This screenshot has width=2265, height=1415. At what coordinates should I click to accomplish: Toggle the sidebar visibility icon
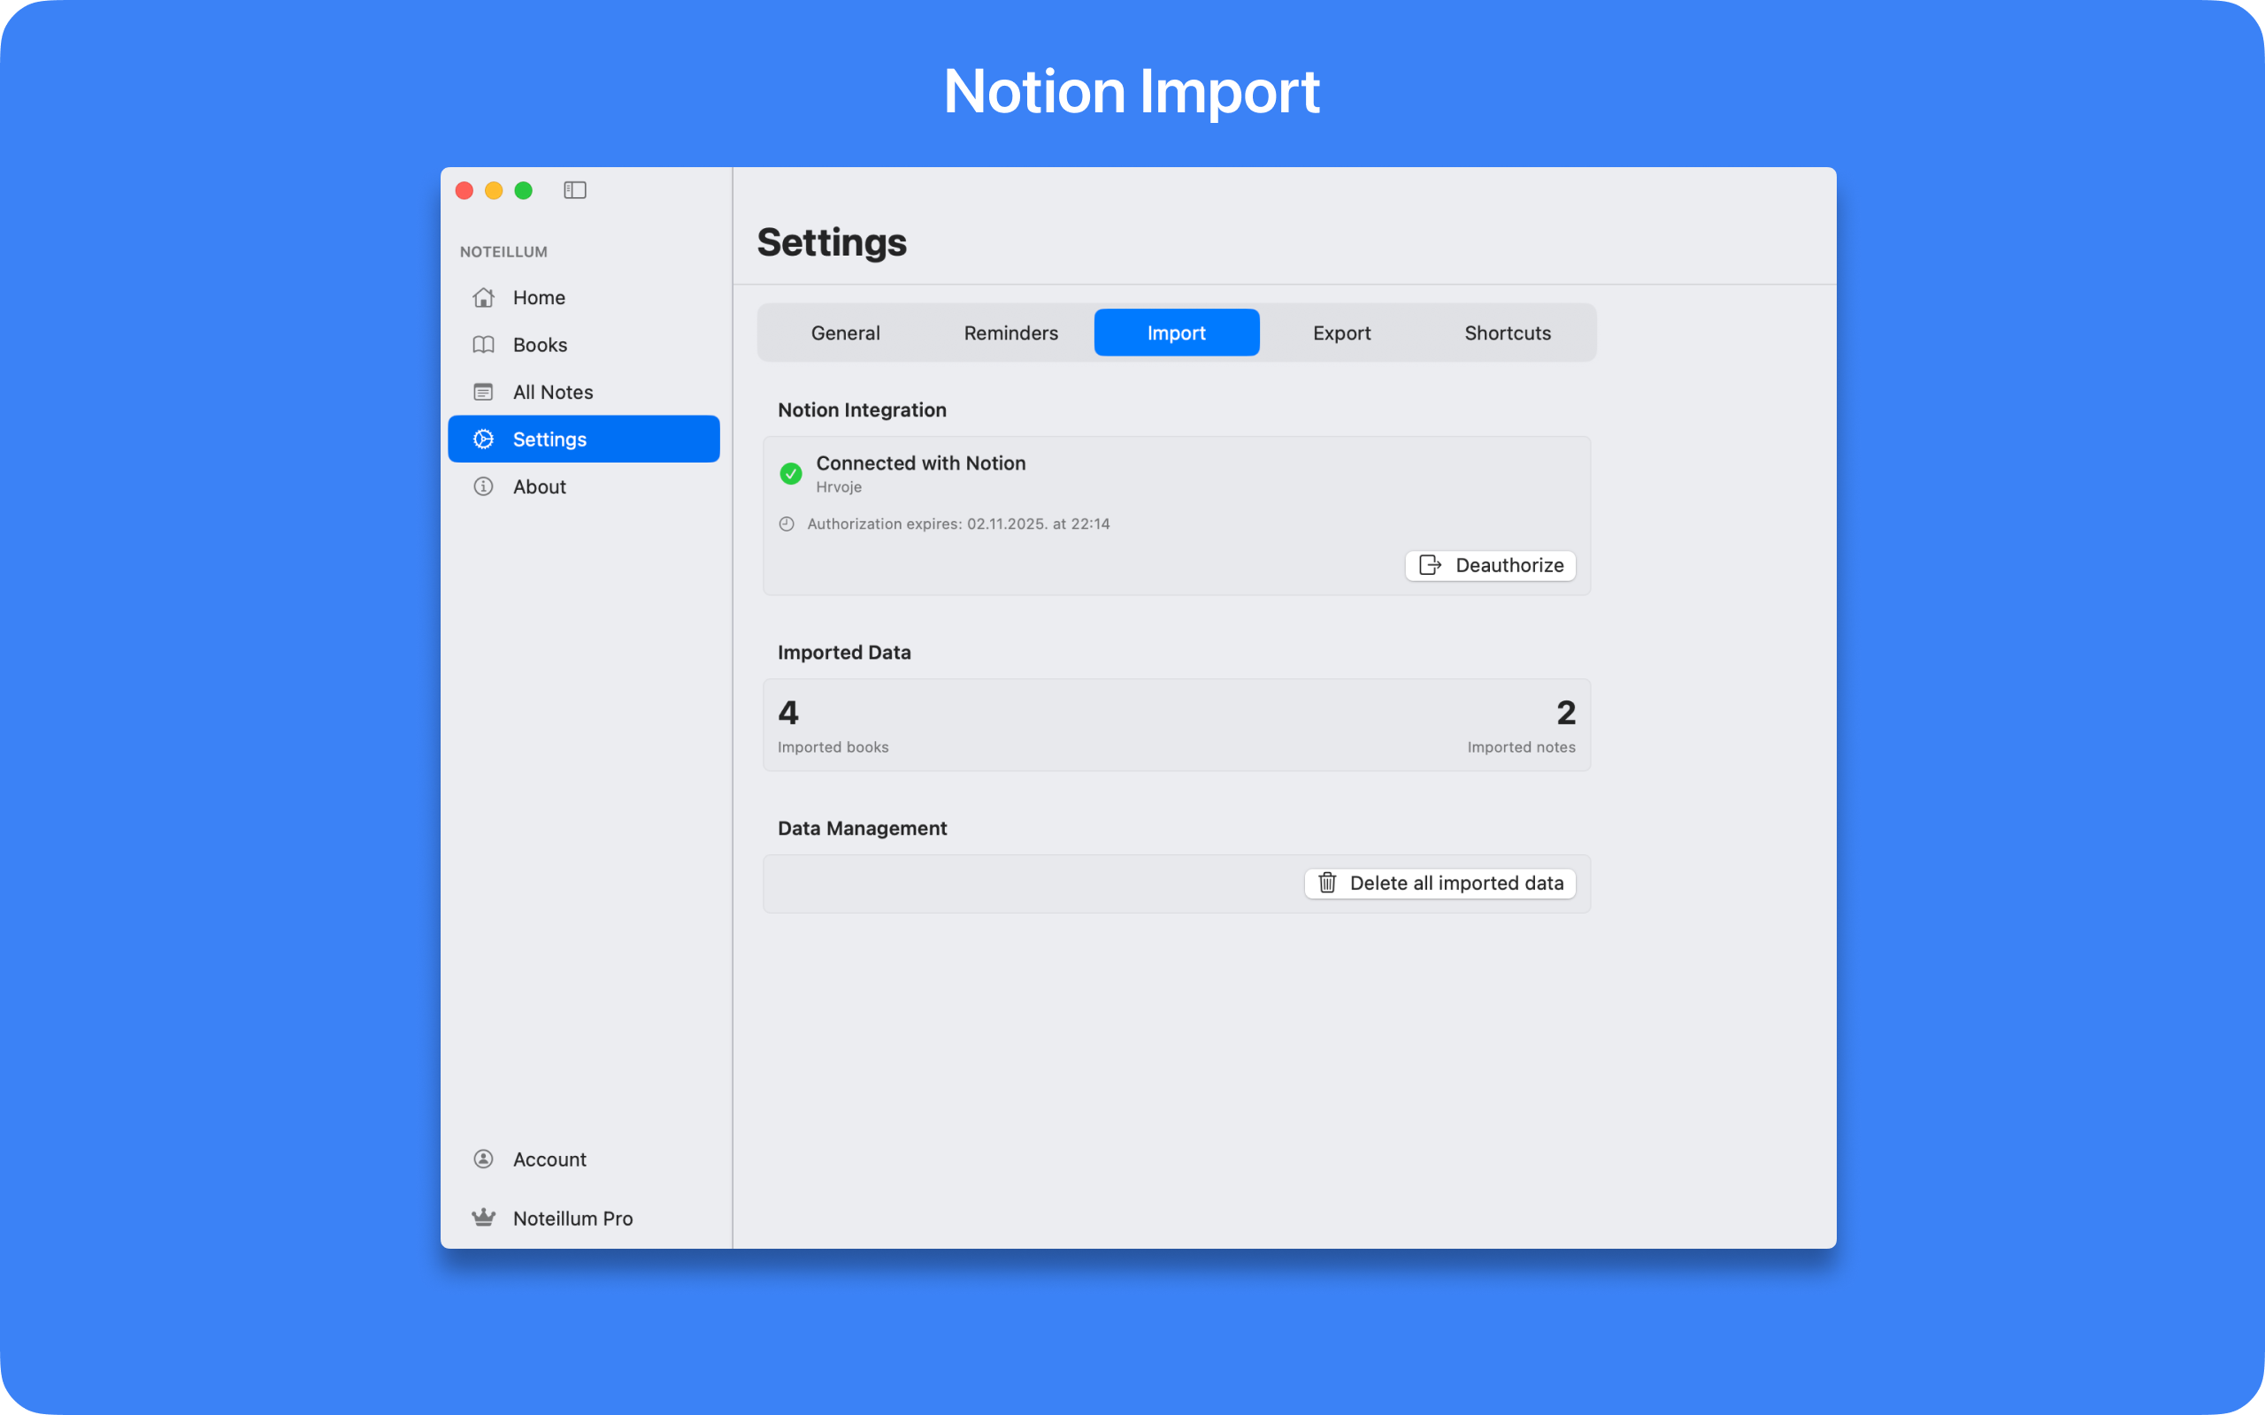(x=575, y=191)
